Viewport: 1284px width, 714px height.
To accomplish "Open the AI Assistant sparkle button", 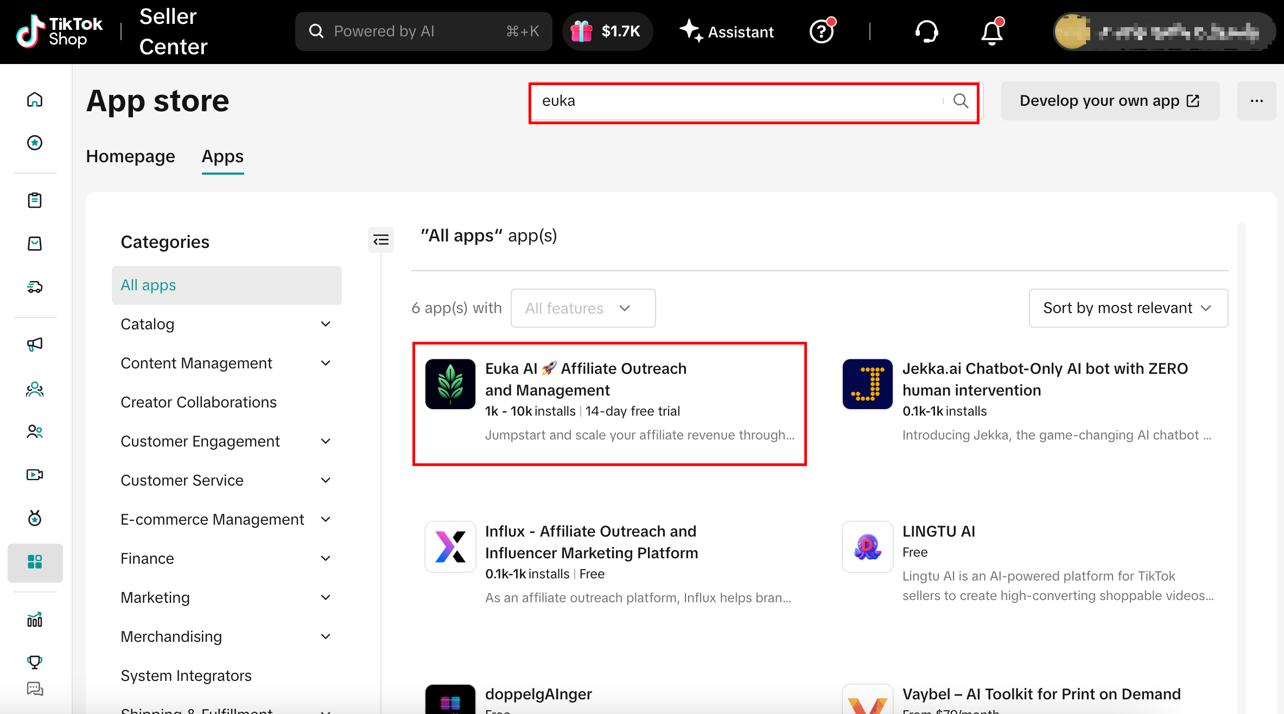I will [727, 31].
